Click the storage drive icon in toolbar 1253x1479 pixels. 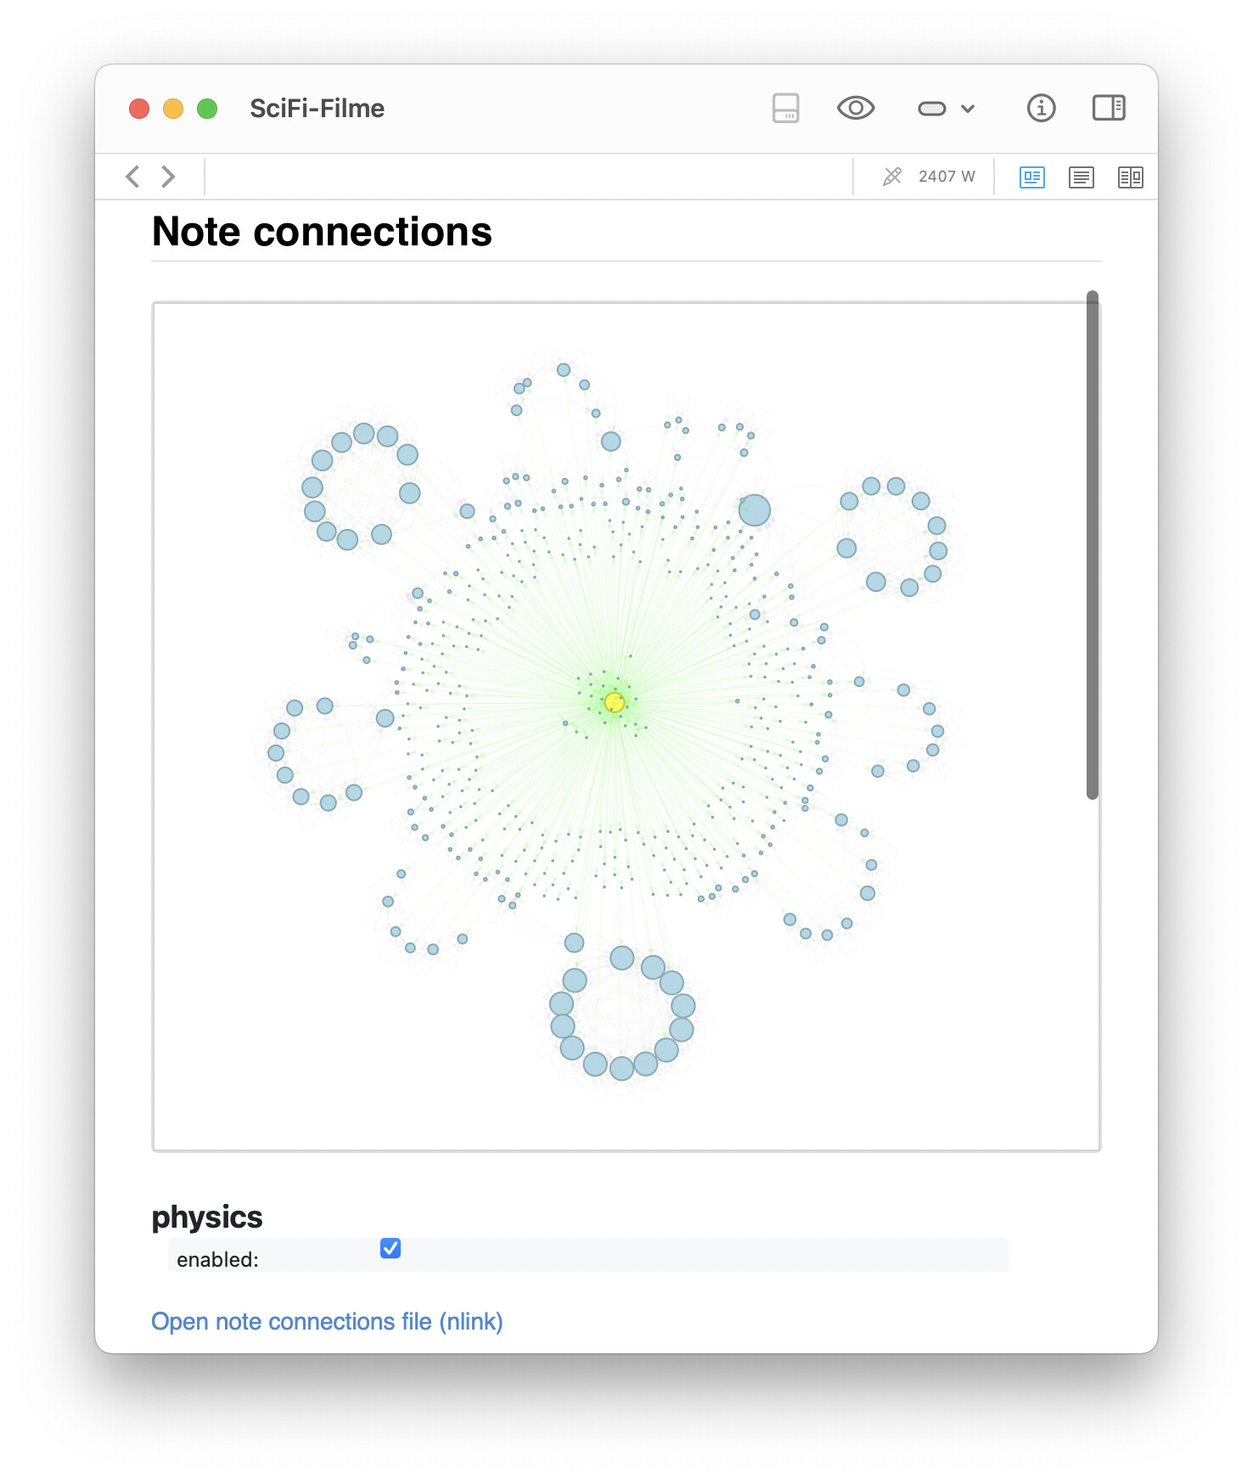click(x=785, y=108)
